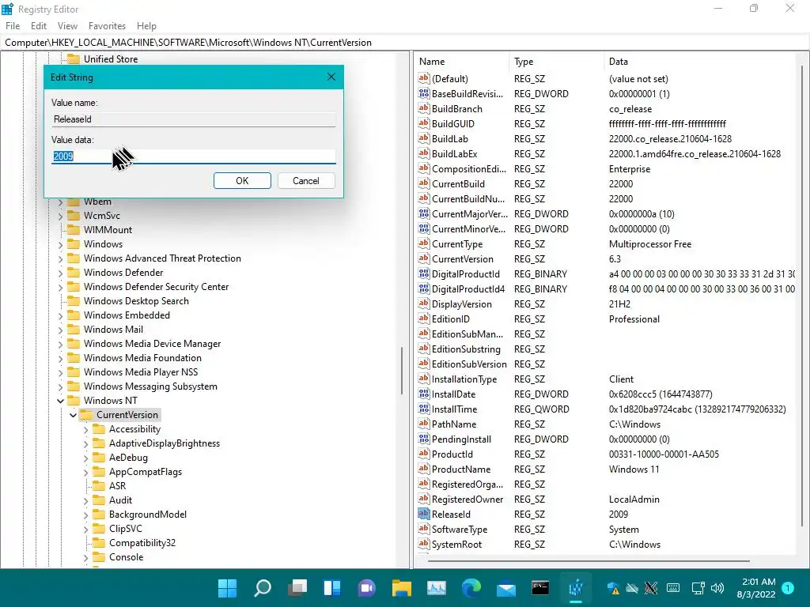Open the Windows Start menu
The image size is (810, 607).
coord(227,587)
